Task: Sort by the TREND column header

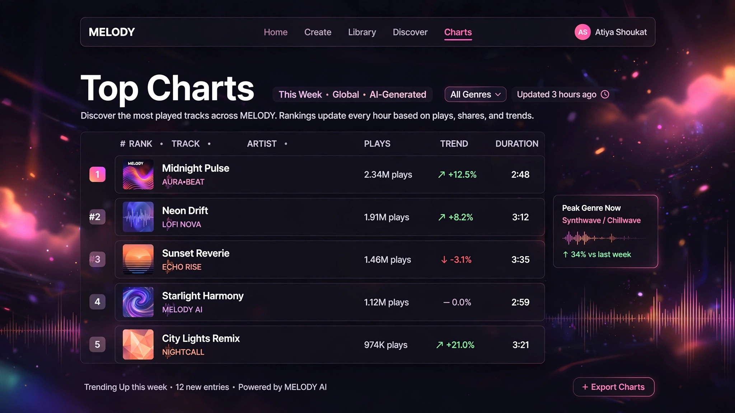Action: click(x=454, y=144)
